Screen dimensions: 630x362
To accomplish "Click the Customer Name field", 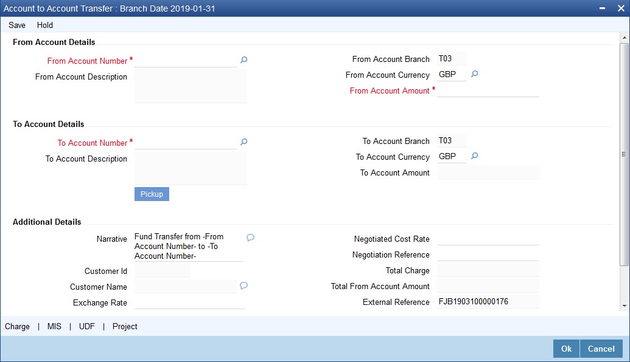I will coord(186,287).
